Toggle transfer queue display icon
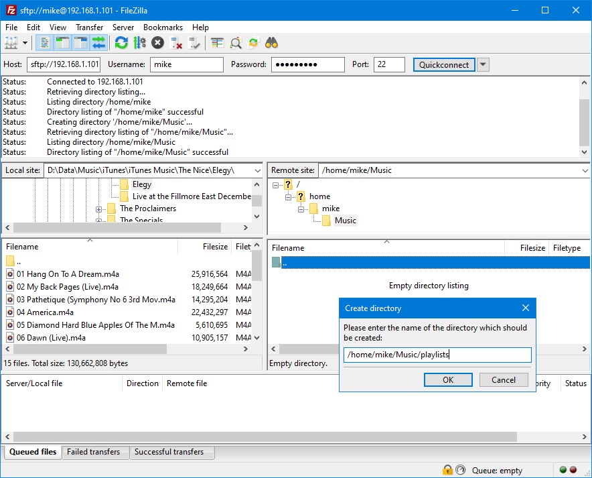 (99, 43)
